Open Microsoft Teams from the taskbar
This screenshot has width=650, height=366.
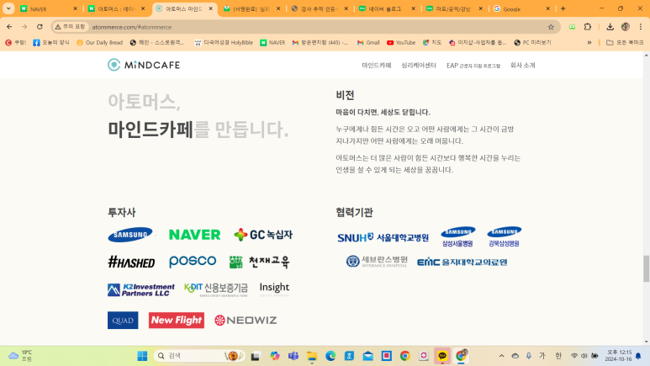coord(293,356)
